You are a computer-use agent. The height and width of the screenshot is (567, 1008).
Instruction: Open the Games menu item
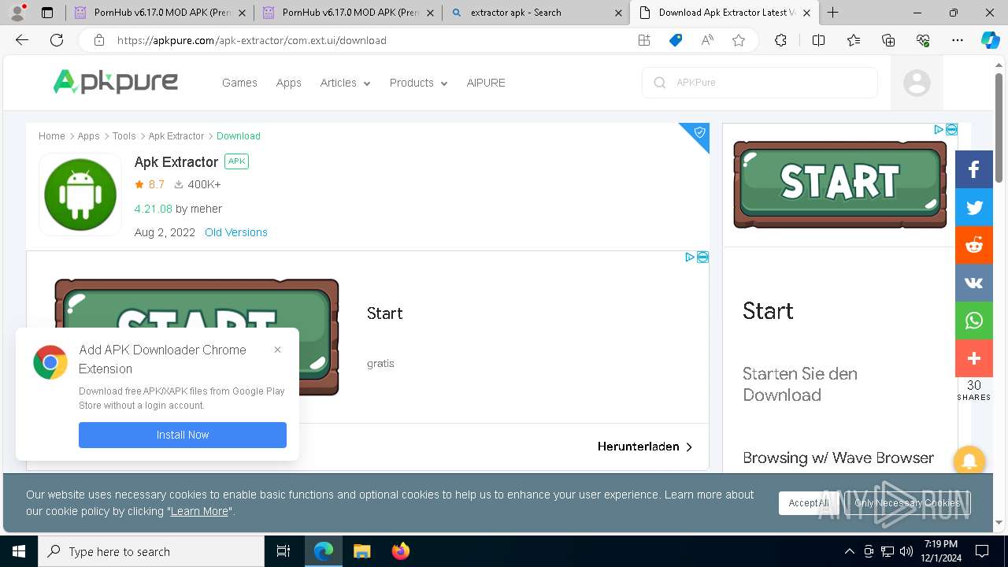pyautogui.click(x=239, y=83)
